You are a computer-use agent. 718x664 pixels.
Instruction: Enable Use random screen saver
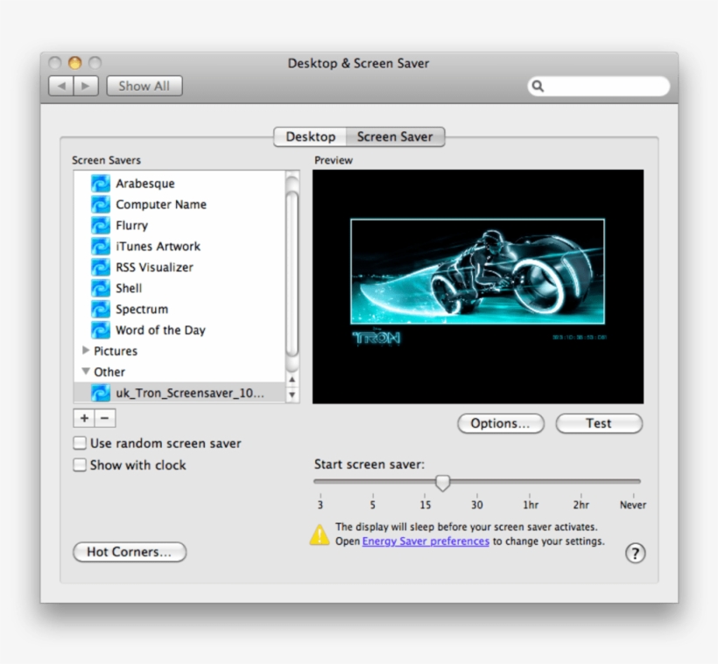pos(80,443)
